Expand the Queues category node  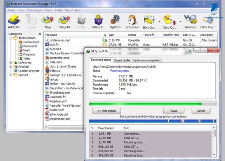click(11, 75)
